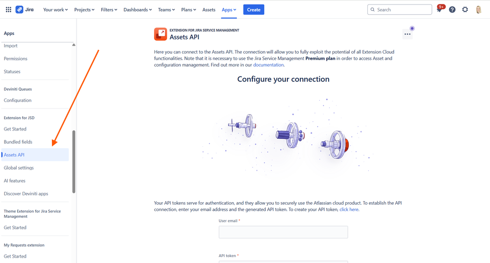Open the three-dot more actions menu
Viewport: 490px width, 263px height.
pyautogui.click(x=408, y=34)
